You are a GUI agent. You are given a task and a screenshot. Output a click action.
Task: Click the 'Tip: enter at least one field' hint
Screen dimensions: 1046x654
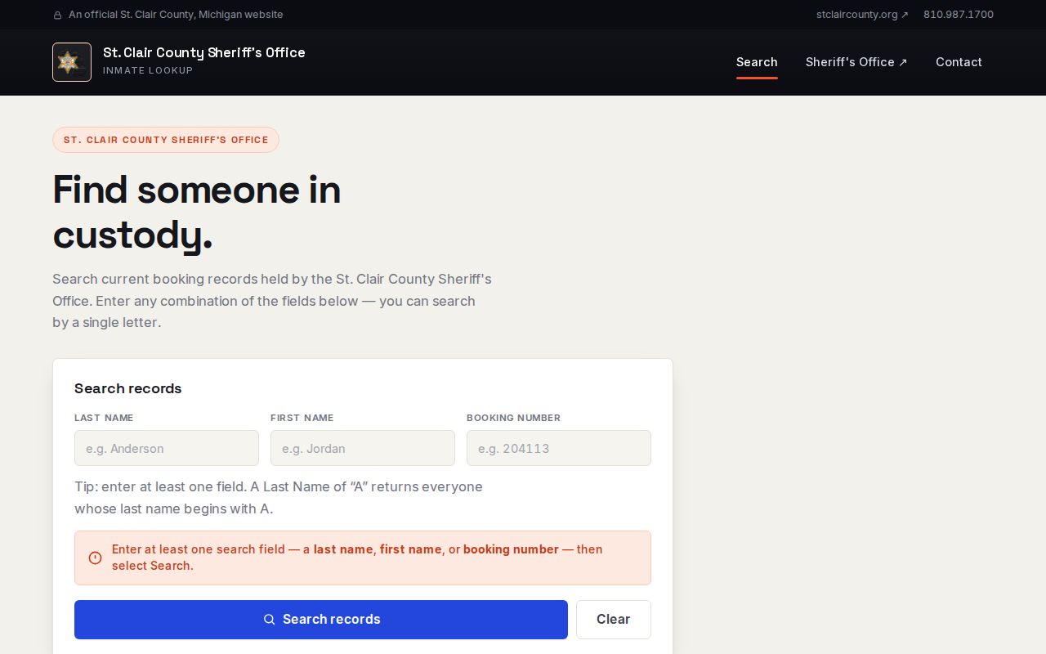[x=279, y=497]
